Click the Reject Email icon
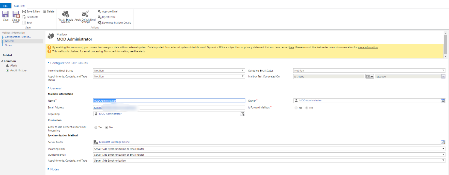This screenshot has width=449, height=175. [100, 17]
